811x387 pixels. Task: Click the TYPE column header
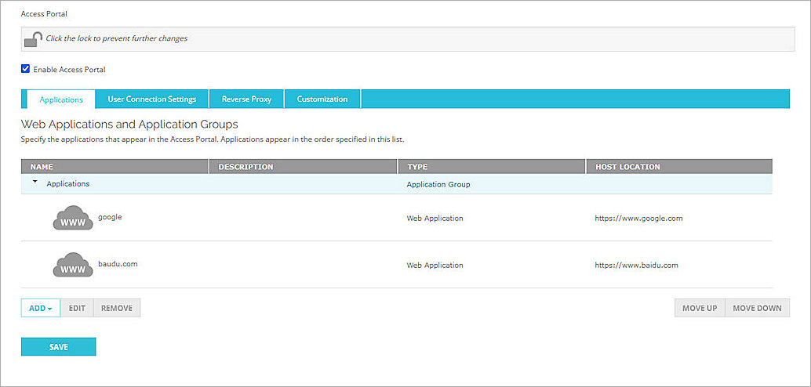[x=491, y=167]
